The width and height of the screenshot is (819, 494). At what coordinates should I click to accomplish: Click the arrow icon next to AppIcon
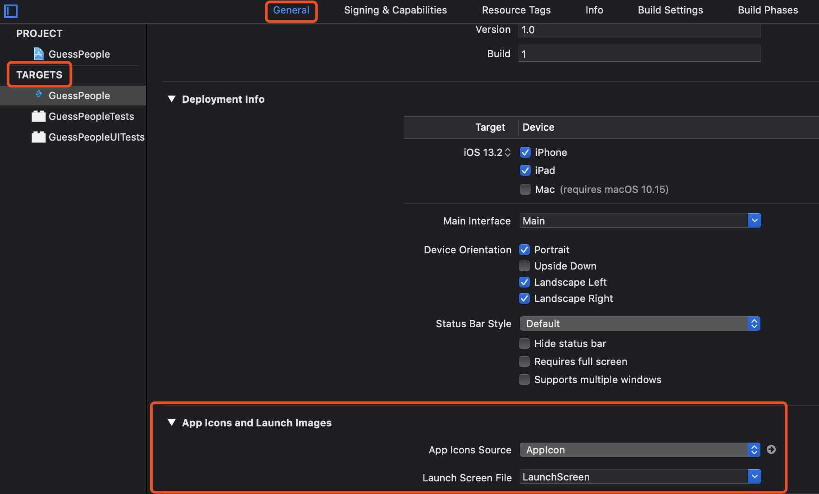[771, 449]
